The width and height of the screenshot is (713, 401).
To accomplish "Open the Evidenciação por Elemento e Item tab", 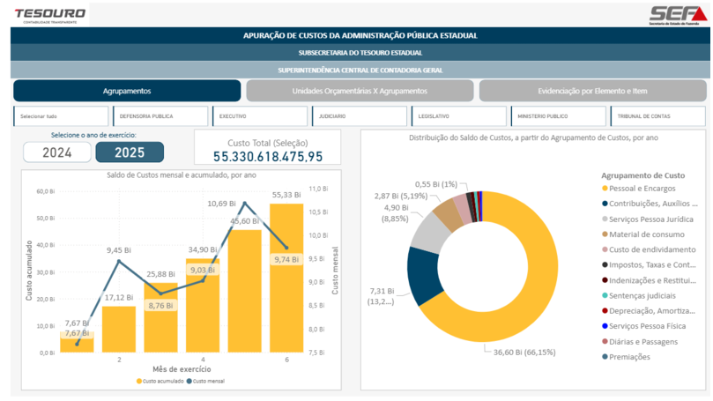I will [592, 91].
